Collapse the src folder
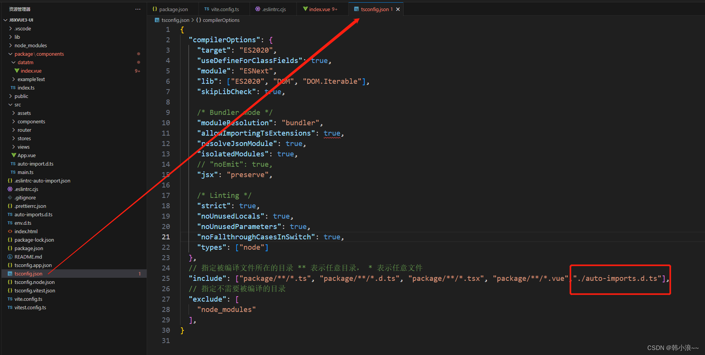 (10, 105)
